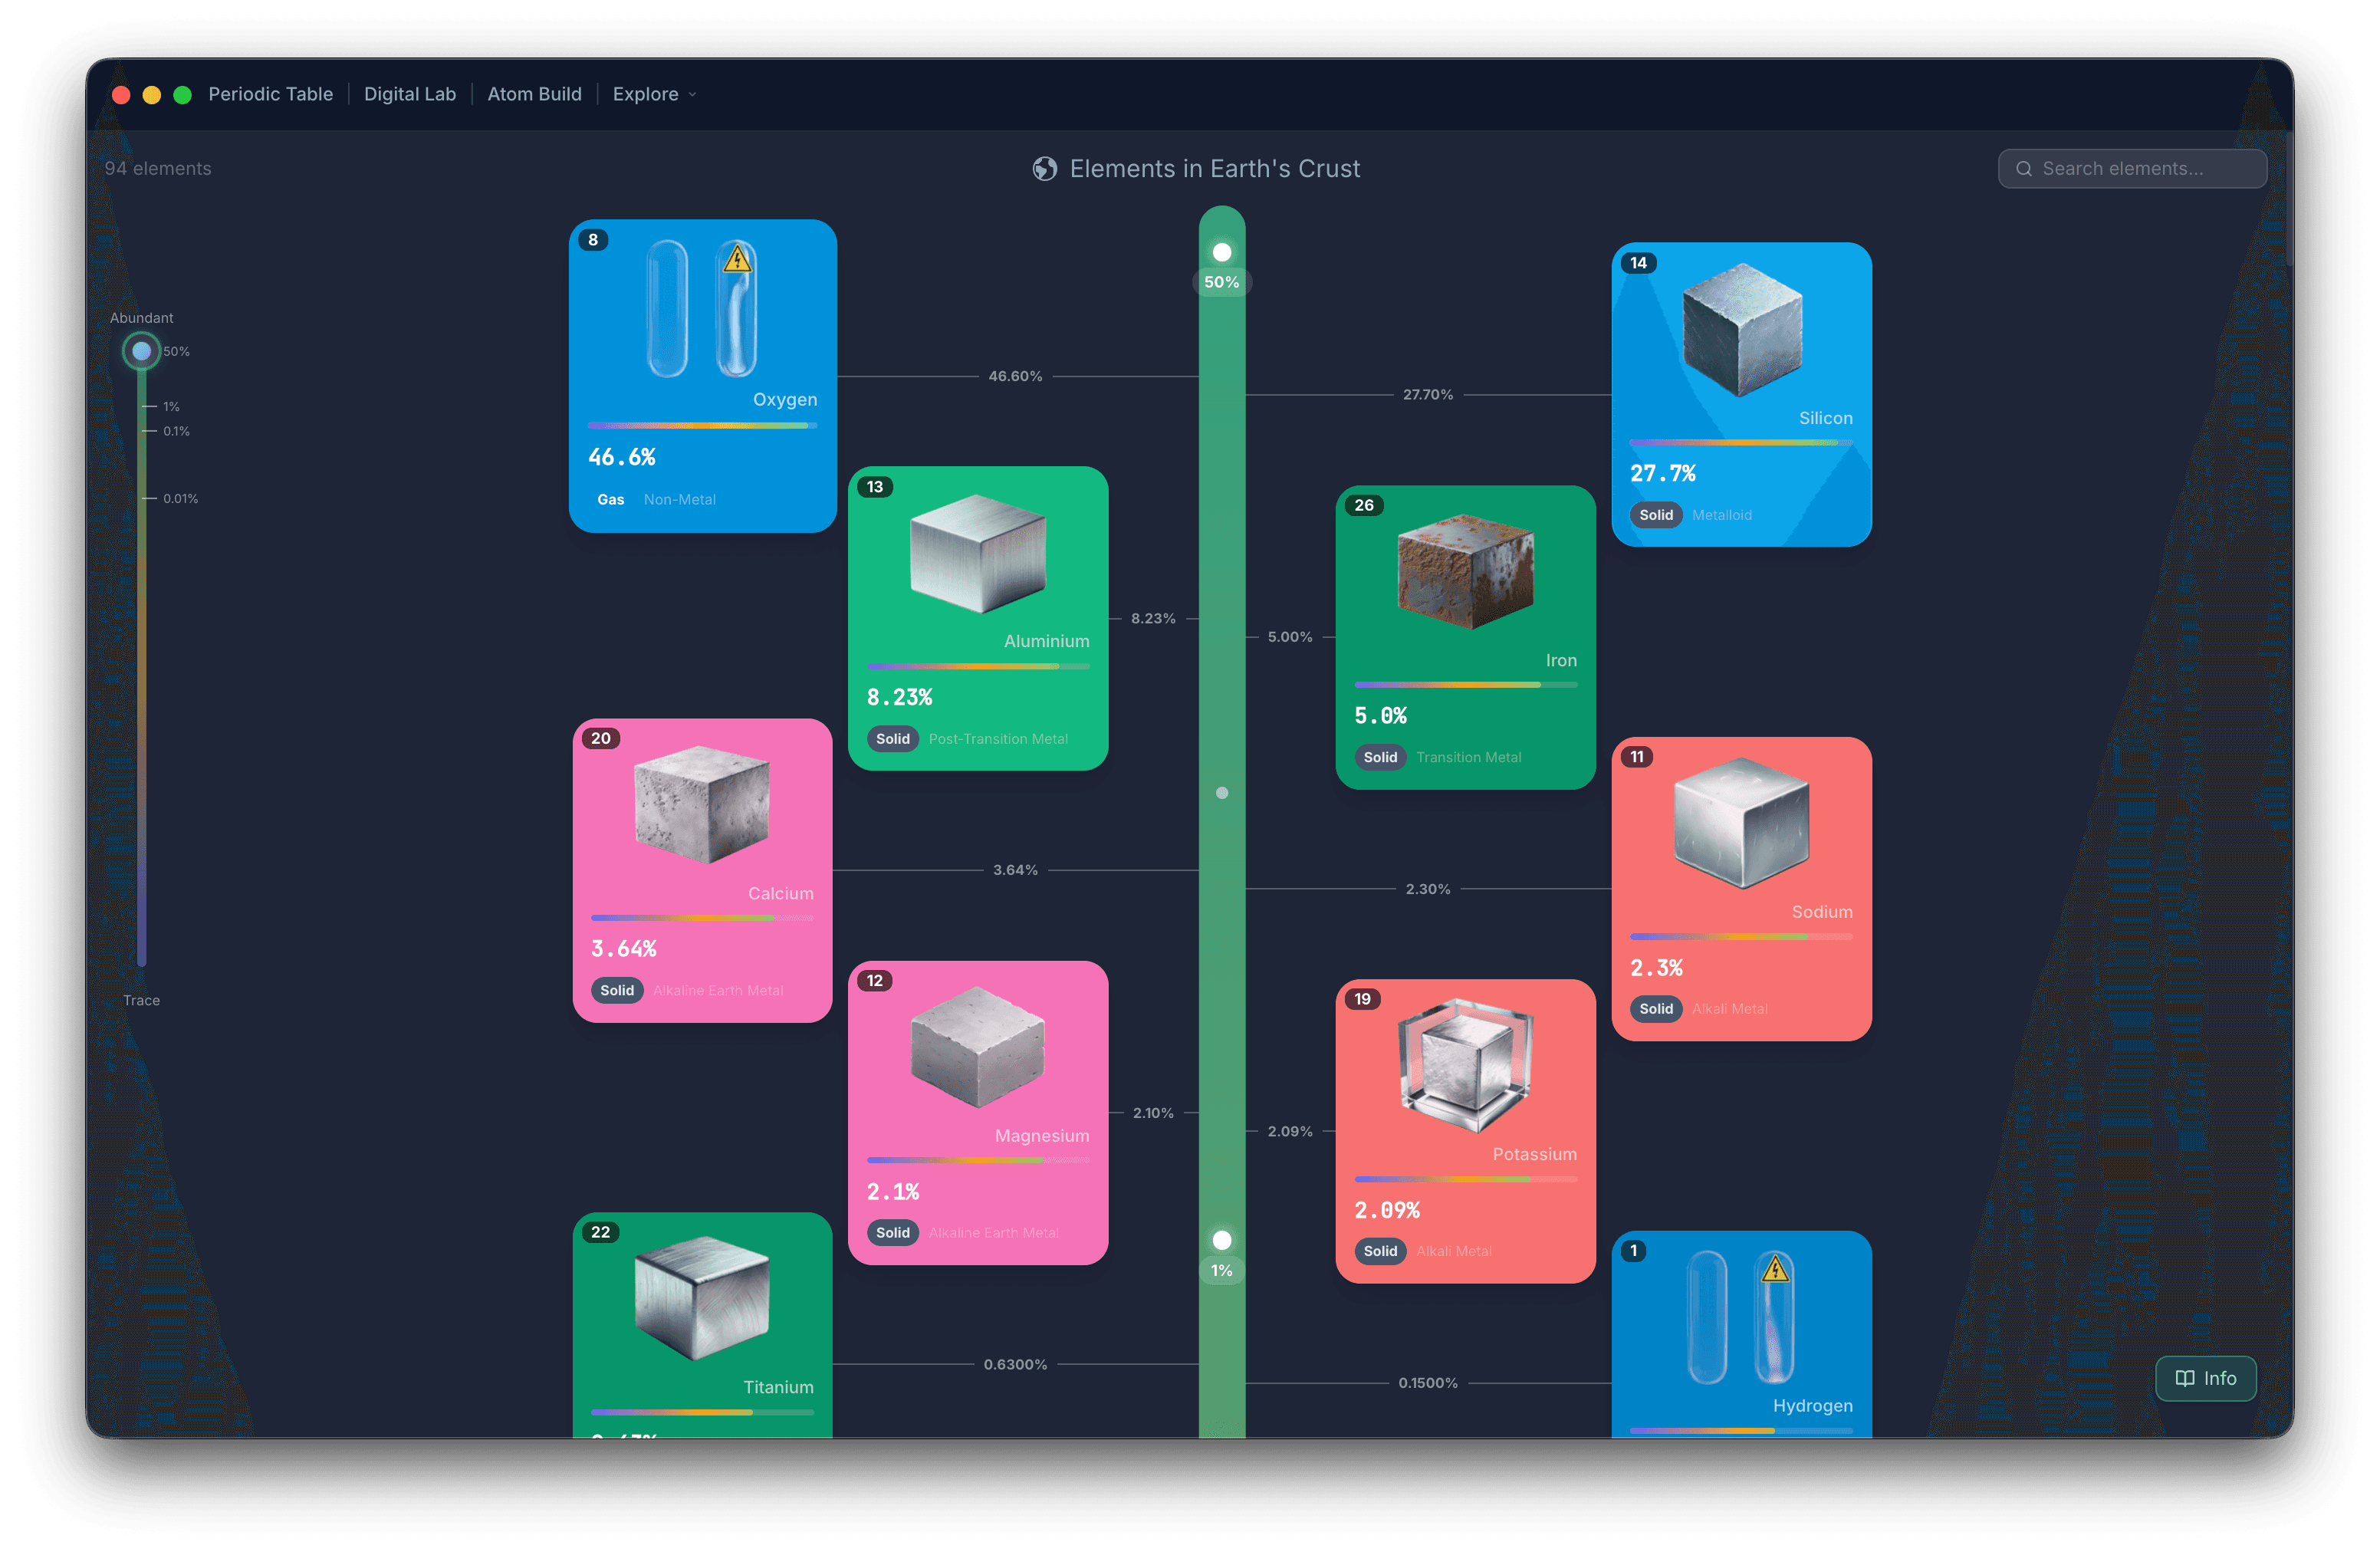Click the book icon on Info button
The height and width of the screenshot is (1552, 2380).
[x=2185, y=1378]
